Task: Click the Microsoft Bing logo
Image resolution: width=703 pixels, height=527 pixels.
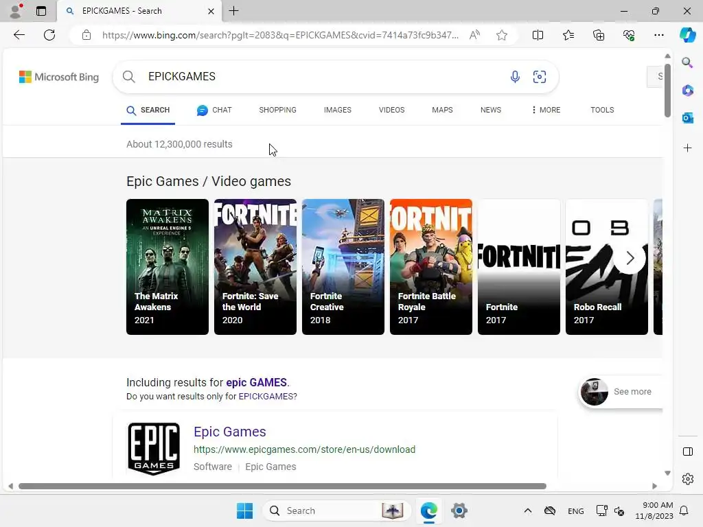Action: tap(59, 77)
